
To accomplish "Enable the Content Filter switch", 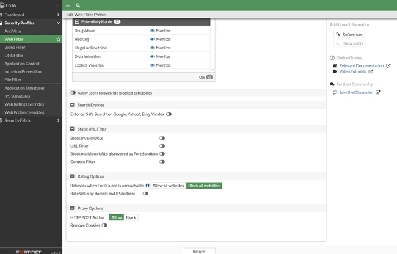I will pos(162,162).
